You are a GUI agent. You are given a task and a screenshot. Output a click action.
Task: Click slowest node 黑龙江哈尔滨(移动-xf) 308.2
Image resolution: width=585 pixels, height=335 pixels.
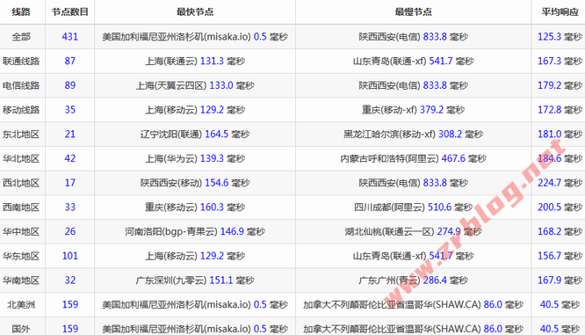pos(414,134)
